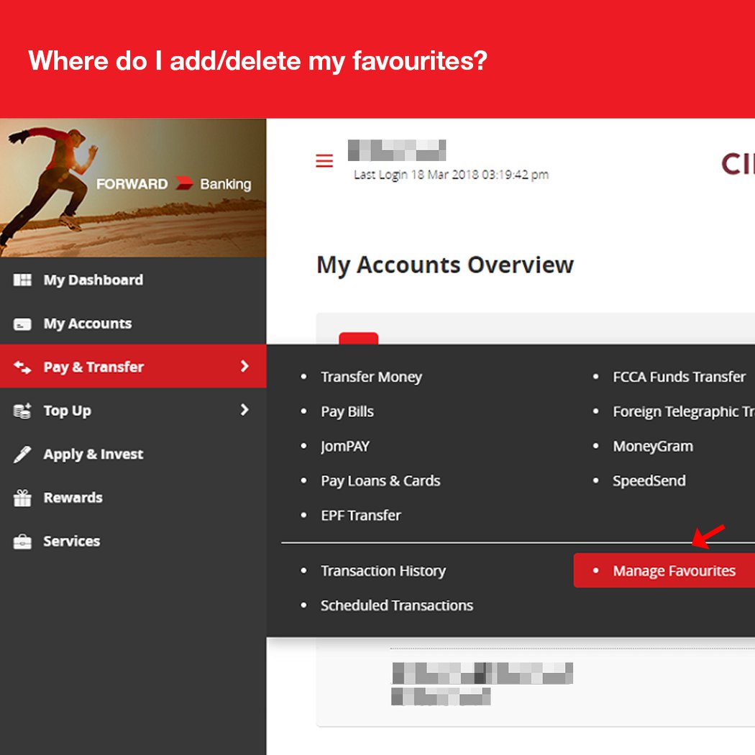Click the CIMB logo at top right
Viewport: 755px width, 755px height.
click(738, 164)
